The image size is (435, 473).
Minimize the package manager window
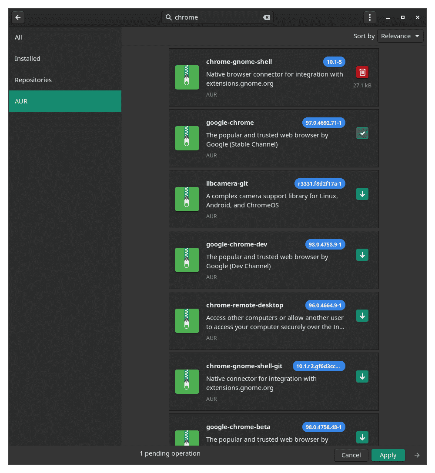(388, 17)
